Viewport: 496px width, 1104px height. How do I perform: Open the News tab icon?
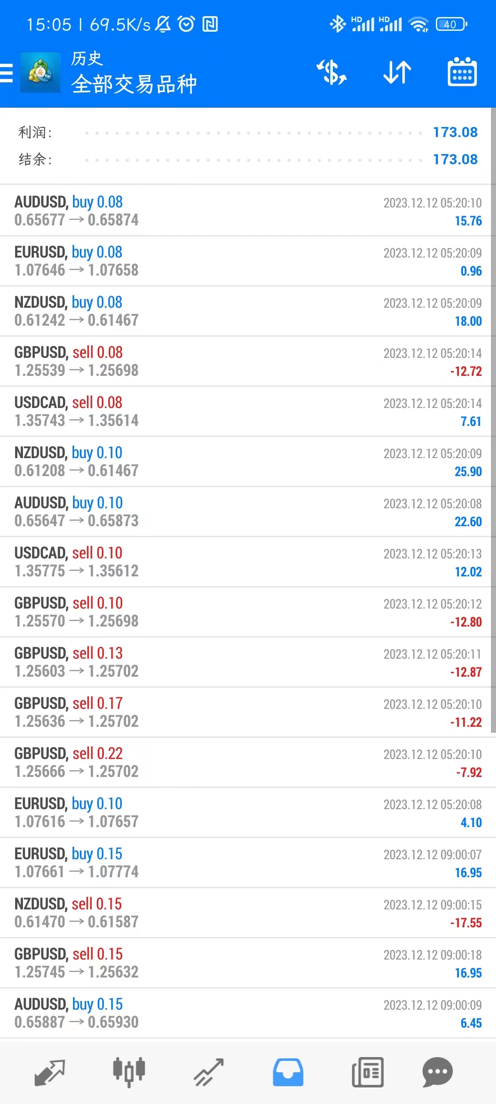[x=367, y=1072]
